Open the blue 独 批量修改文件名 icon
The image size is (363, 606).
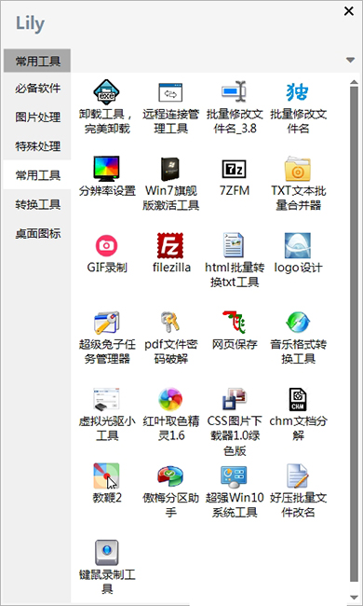[298, 92]
